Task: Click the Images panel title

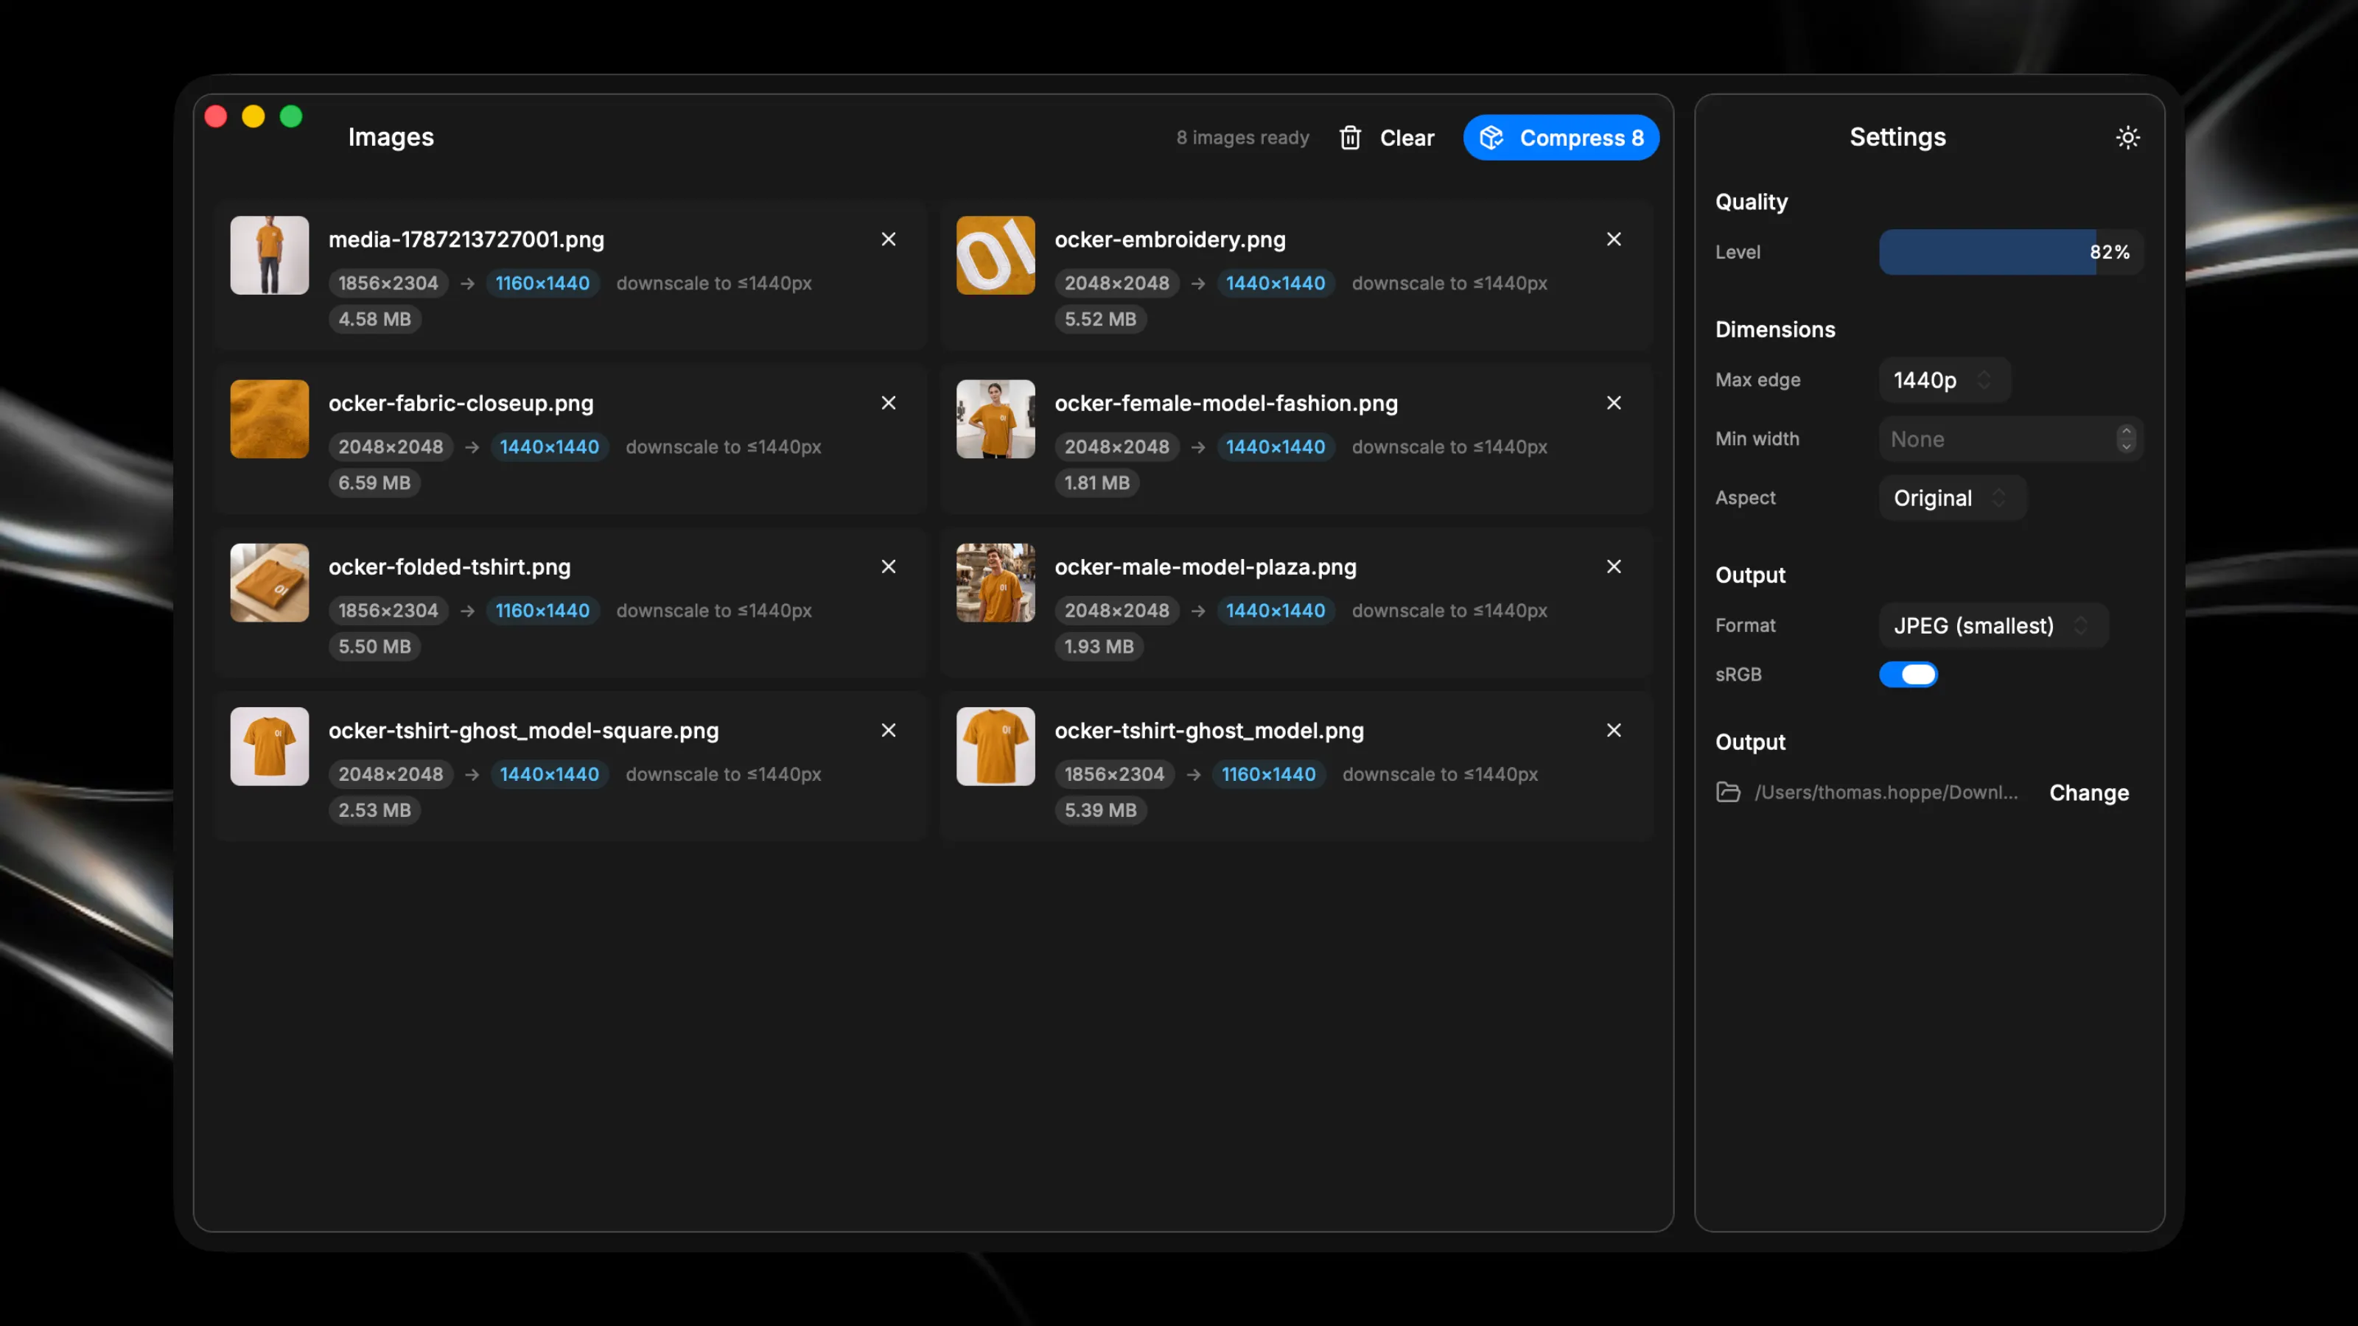Action: coord(391,137)
